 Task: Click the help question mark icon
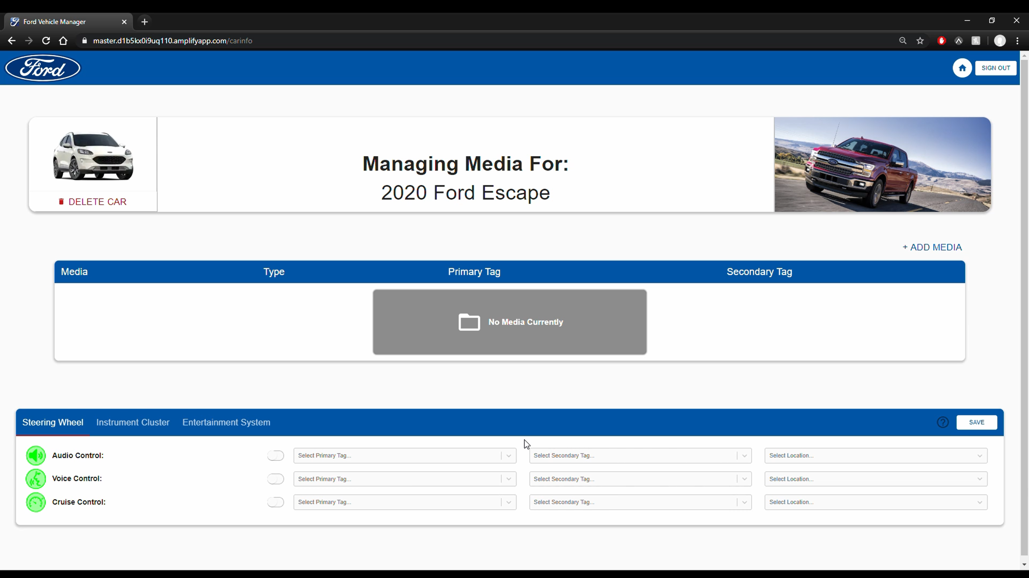943,422
